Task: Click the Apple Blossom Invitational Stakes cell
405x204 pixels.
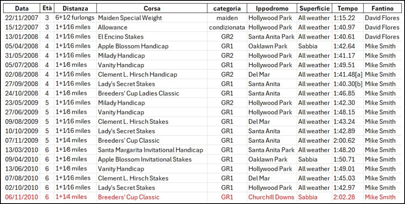Action: point(145,159)
